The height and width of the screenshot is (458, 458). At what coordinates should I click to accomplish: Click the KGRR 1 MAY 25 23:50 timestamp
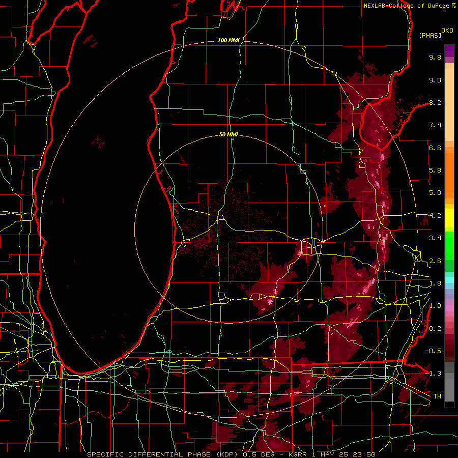[x=332, y=454]
